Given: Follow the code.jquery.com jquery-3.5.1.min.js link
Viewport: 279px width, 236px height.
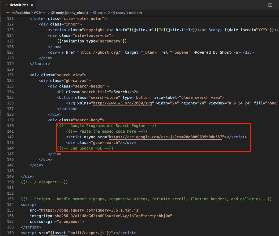Looking at the screenshot, I should [90, 210].
